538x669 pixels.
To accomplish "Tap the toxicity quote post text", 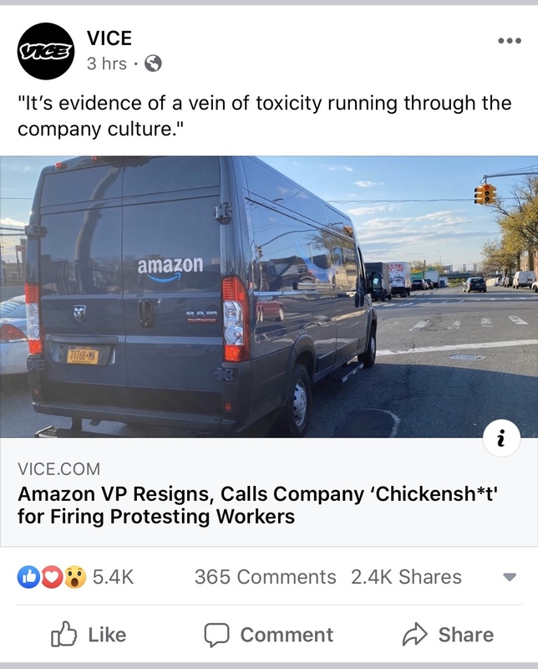I will pos(264,115).
